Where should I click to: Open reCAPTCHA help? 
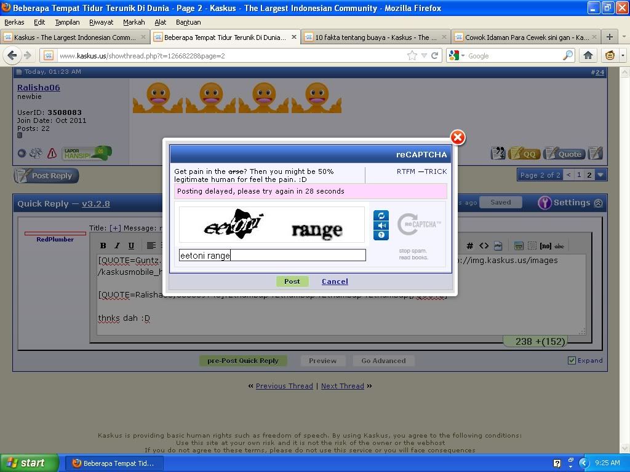(381, 235)
